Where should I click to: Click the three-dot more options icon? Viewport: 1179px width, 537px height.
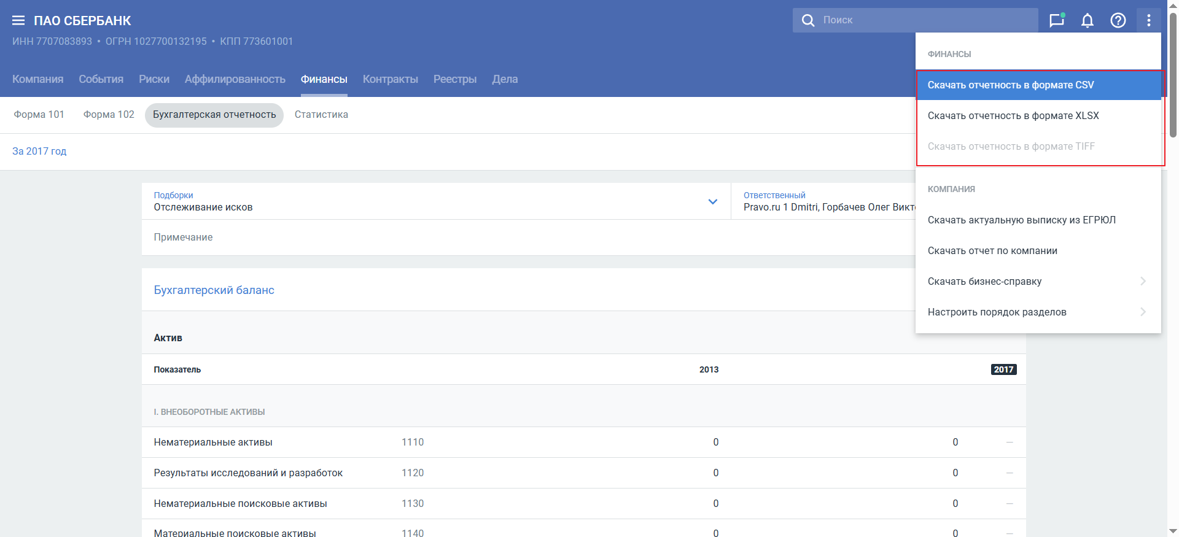(x=1148, y=20)
